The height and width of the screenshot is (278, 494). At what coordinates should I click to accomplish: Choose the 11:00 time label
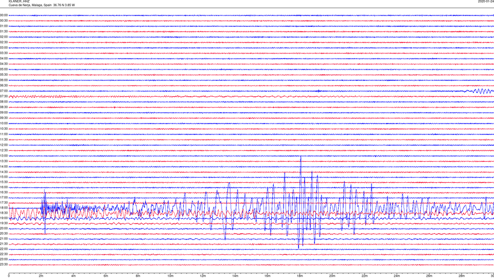pos(4,134)
